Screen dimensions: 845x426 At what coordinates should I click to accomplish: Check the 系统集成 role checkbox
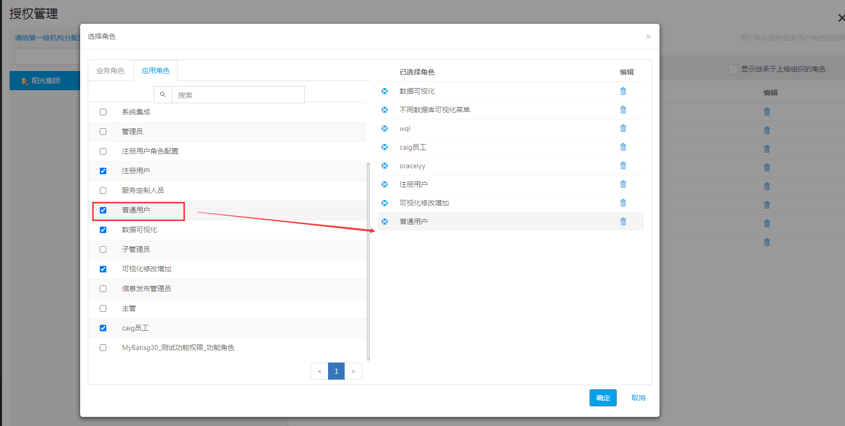(103, 112)
